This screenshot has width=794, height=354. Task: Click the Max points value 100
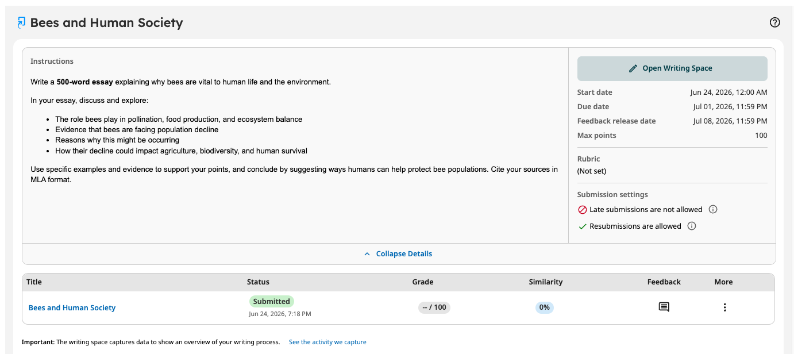[761, 136]
